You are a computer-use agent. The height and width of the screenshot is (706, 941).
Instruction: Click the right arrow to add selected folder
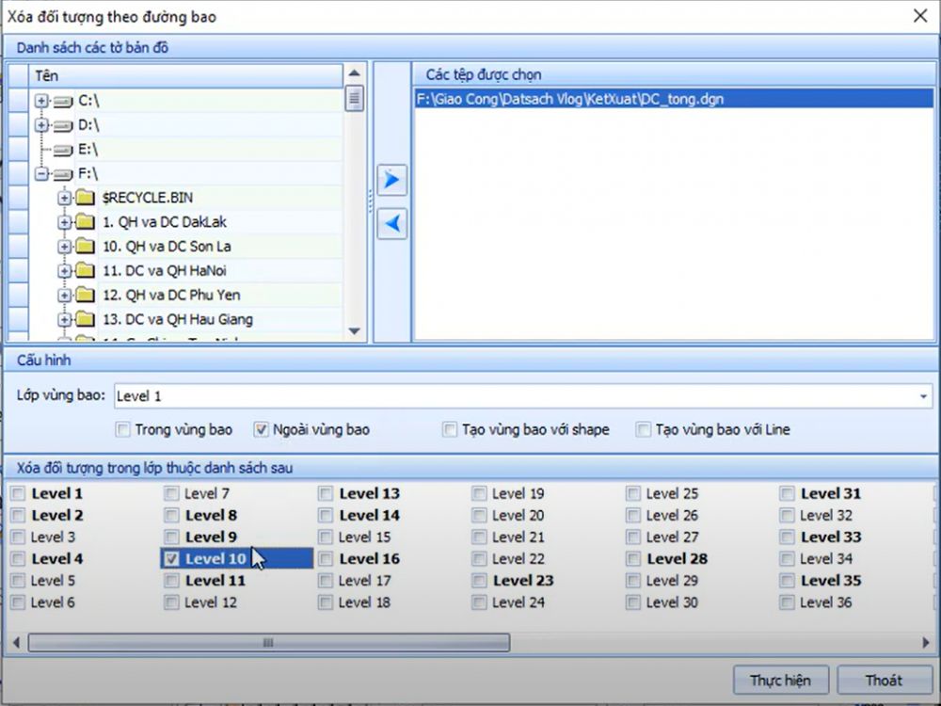pos(391,179)
